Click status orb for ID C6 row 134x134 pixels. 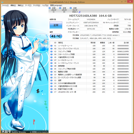51,89
